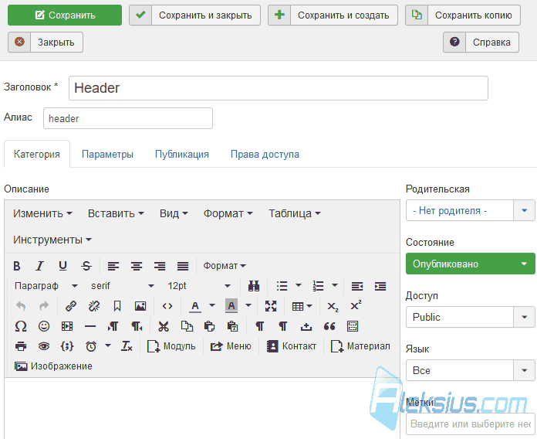
Task: Click the green Сохранить button
Action: tap(65, 15)
